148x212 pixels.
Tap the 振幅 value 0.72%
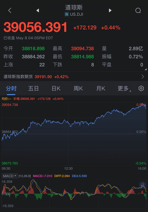point(136,57)
